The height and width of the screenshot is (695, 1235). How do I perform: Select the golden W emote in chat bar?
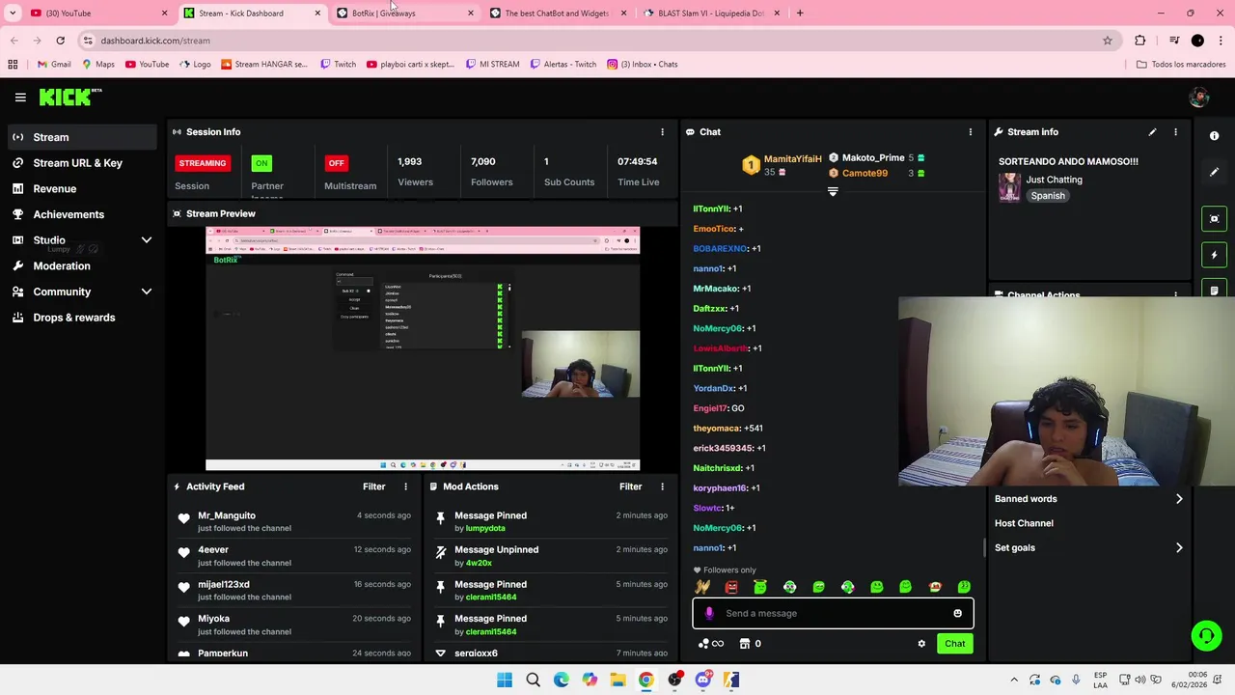coord(702,587)
